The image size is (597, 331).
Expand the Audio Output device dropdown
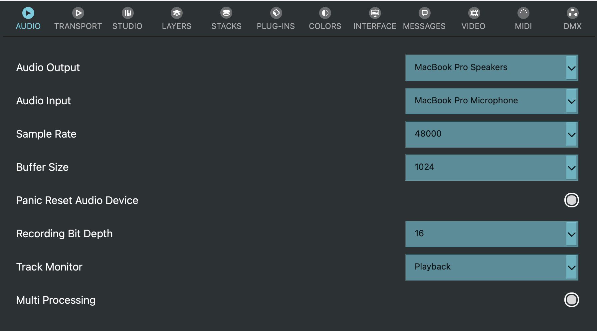click(492, 68)
